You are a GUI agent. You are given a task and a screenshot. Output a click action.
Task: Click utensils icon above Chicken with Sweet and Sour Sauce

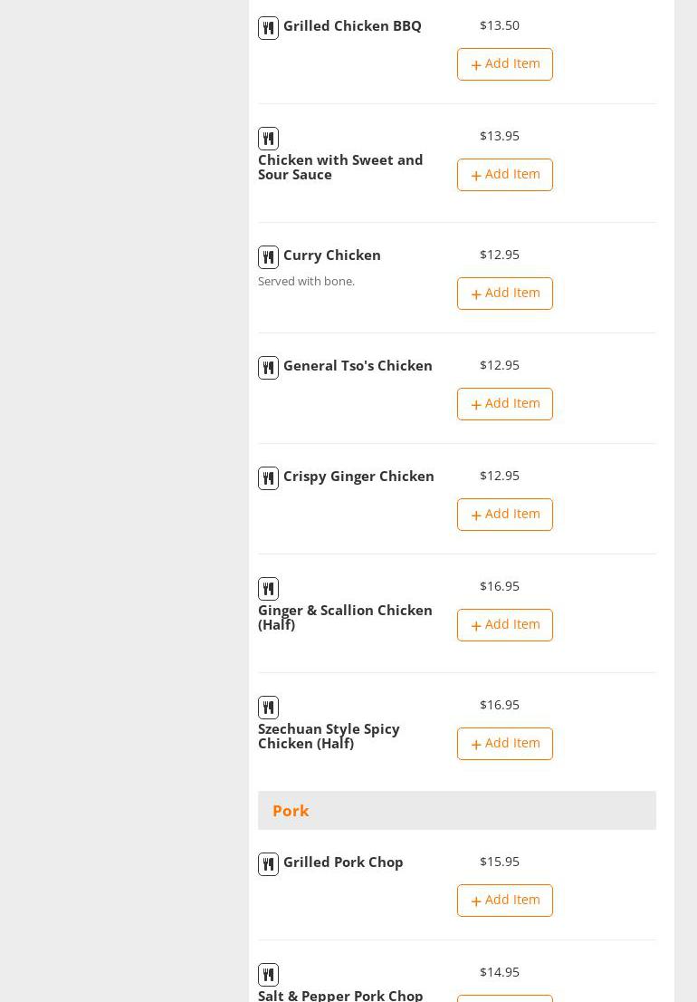[268, 139]
